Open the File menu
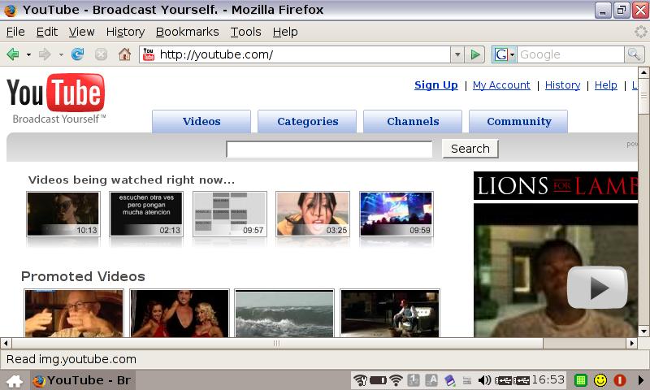This screenshot has width=650, height=390. tap(15, 32)
